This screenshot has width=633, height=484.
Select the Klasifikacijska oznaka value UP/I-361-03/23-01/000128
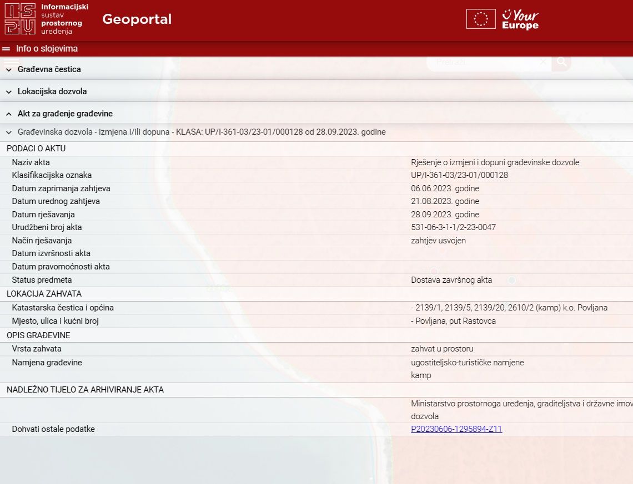coord(459,175)
